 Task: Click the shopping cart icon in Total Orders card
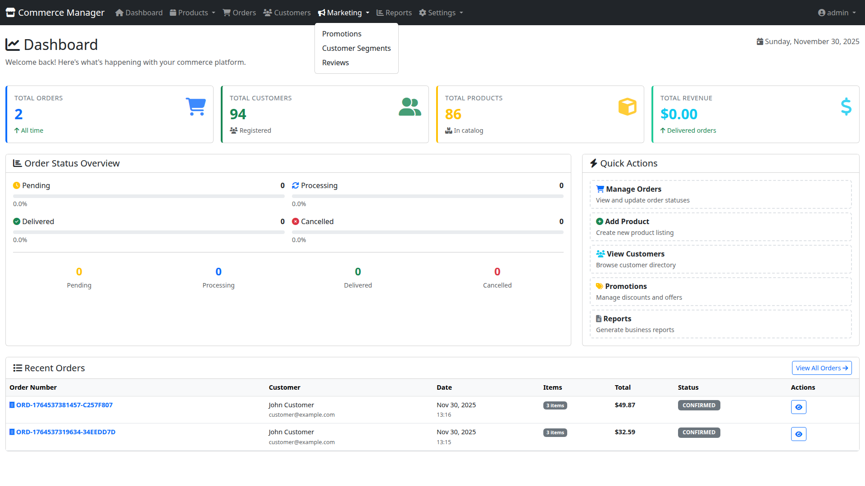pos(196,107)
